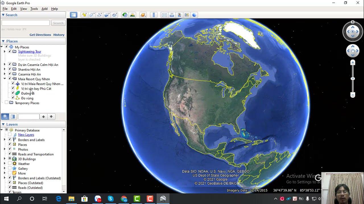This screenshot has width=364, height=204.
Task: Collapse the Layers panel header triangle
Action: coord(3,124)
